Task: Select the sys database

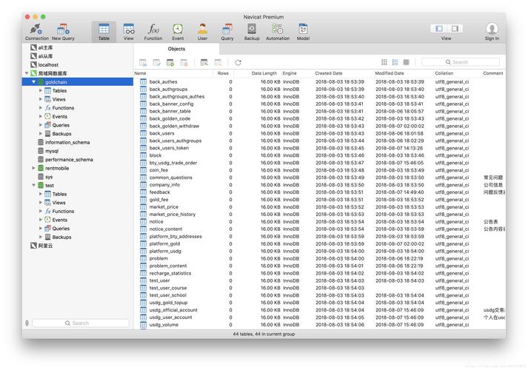Action: 49,177
